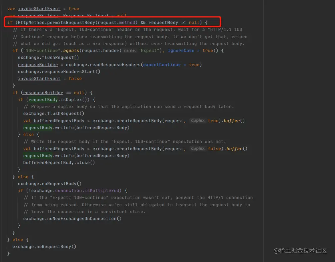Click 'HttpMethod.permitsRequestBody' in the first if condition
Viewport: 335px width, 262px height.
point(57,22)
